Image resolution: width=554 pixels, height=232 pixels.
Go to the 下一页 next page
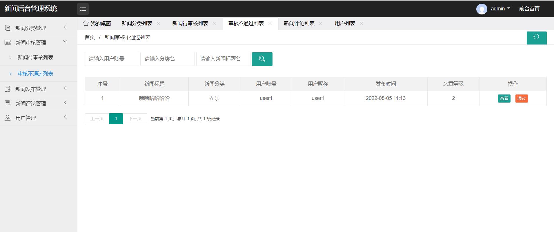(x=135, y=119)
